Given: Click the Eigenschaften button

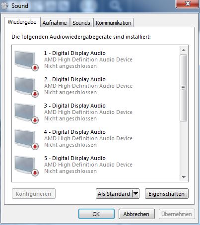Looking at the screenshot, I should (167, 194).
